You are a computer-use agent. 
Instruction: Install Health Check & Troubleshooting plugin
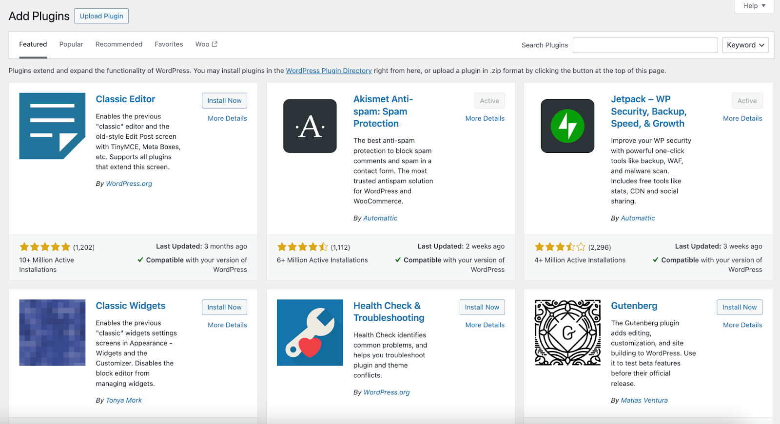482,307
